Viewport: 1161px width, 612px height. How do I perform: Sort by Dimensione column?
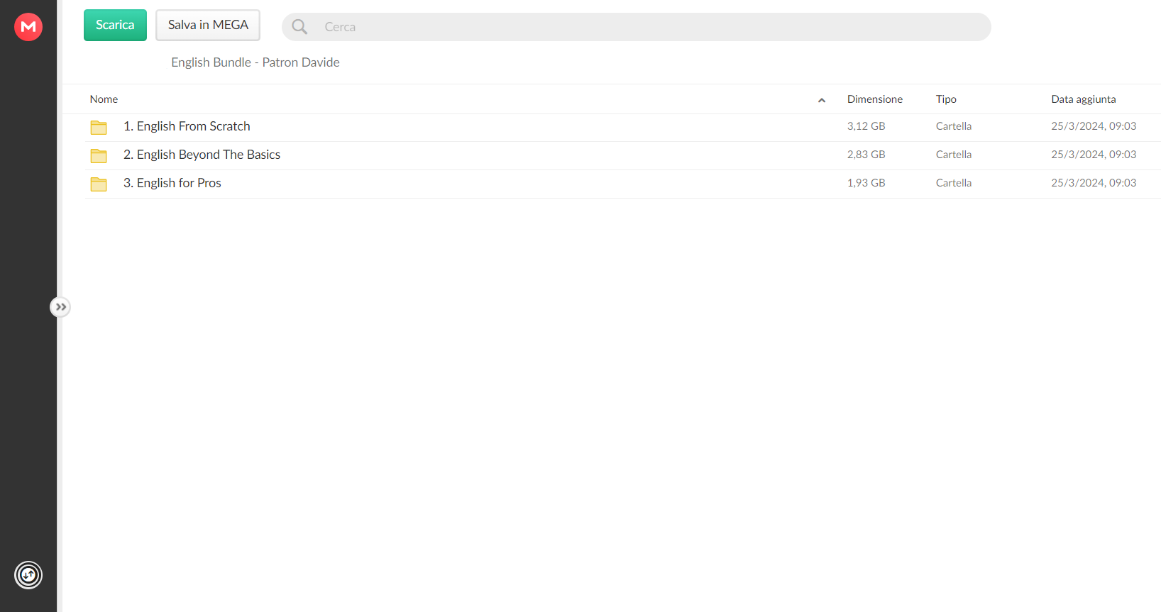875,99
